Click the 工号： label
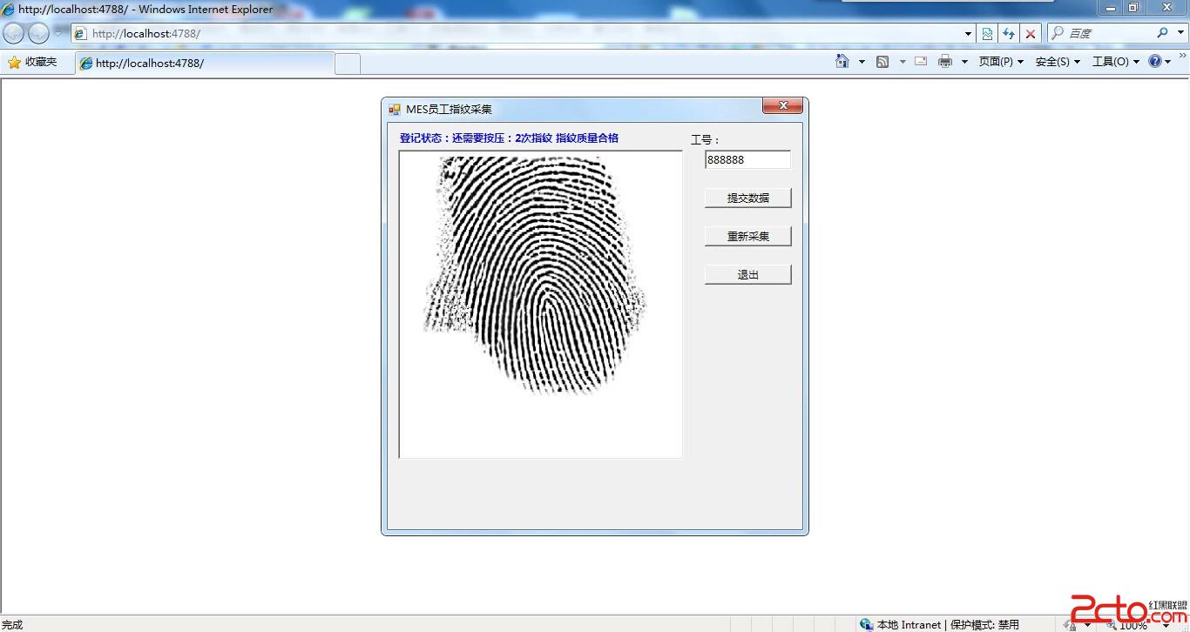Screen dimensions: 1190x632 (x=705, y=139)
